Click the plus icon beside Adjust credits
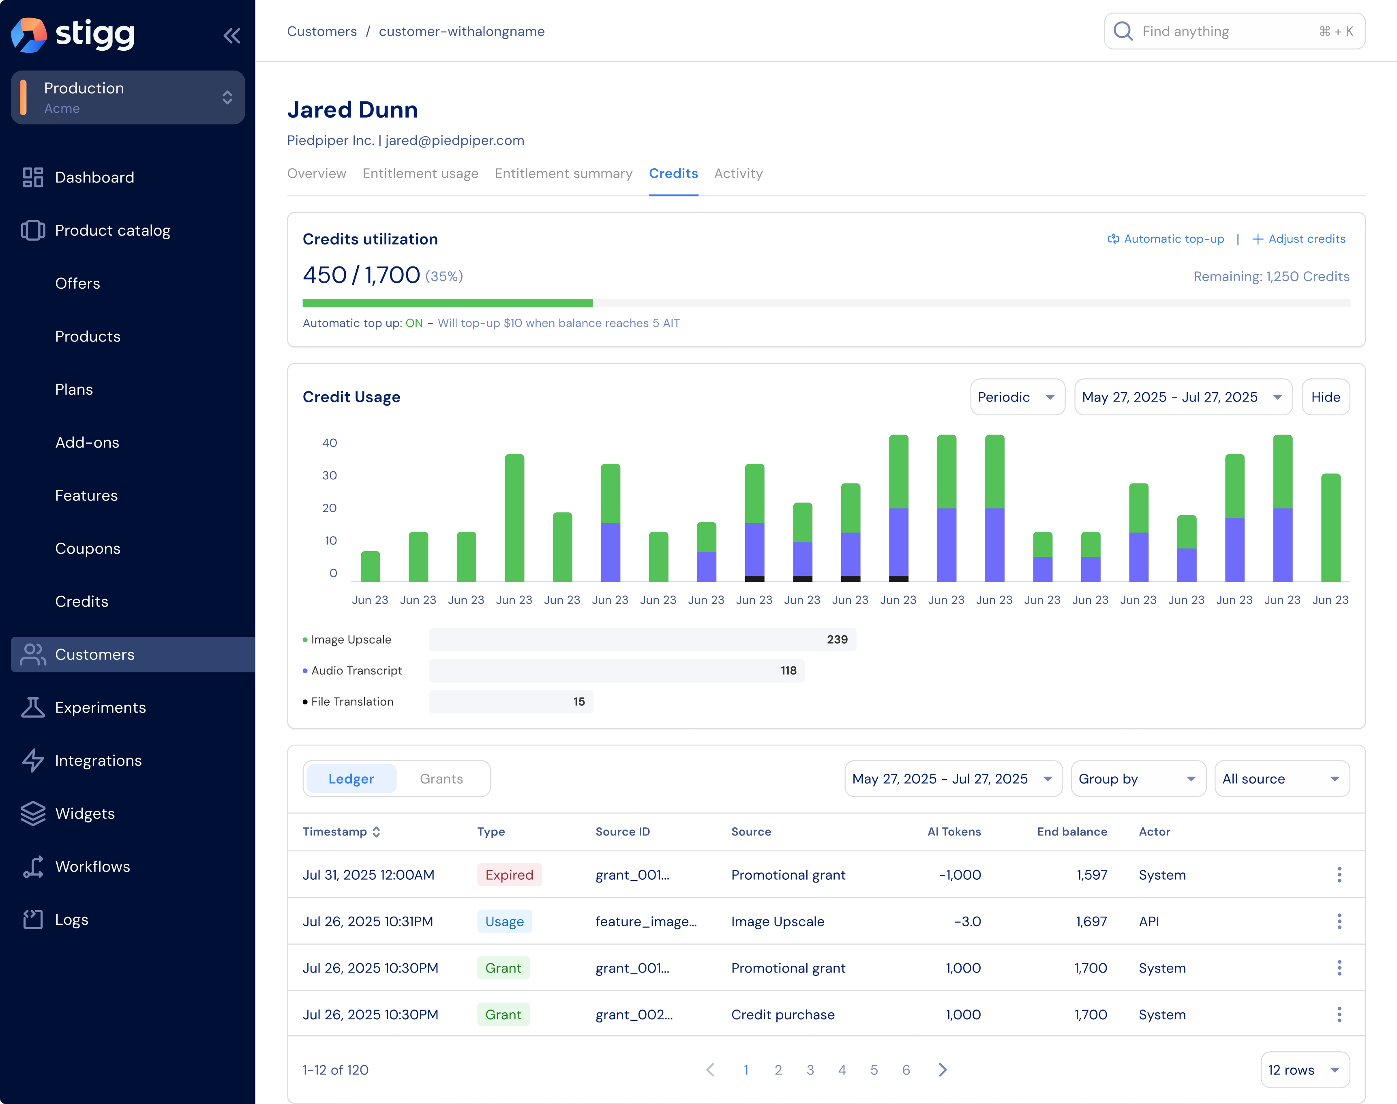This screenshot has height=1104, width=1397. pos(1258,239)
